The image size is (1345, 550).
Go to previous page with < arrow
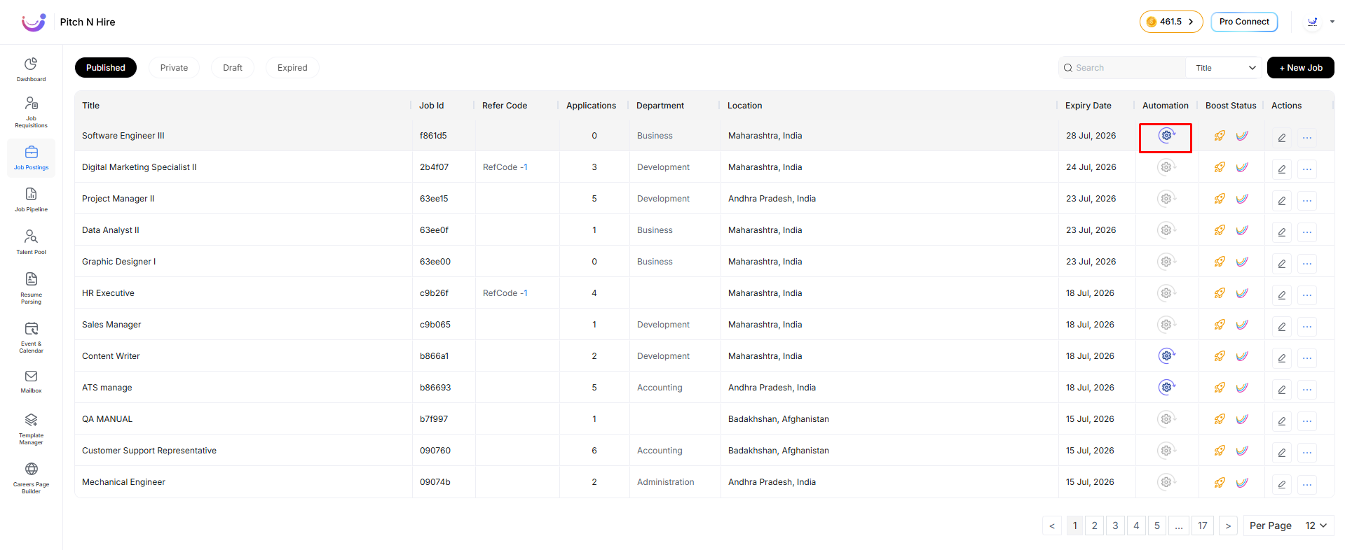1052,526
